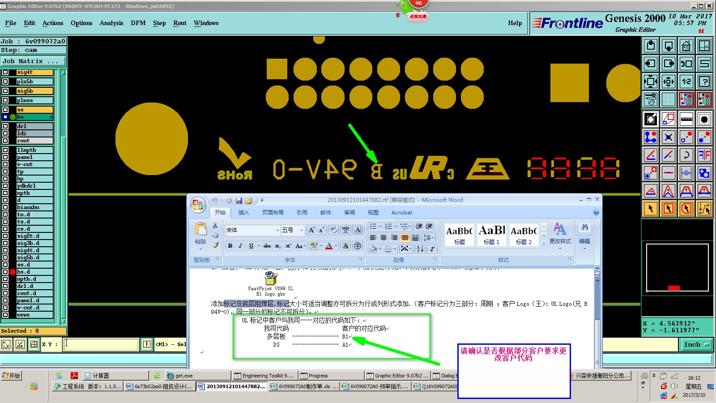
Task: Toggle the pln5b layer checkbox
Action: point(5,81)
